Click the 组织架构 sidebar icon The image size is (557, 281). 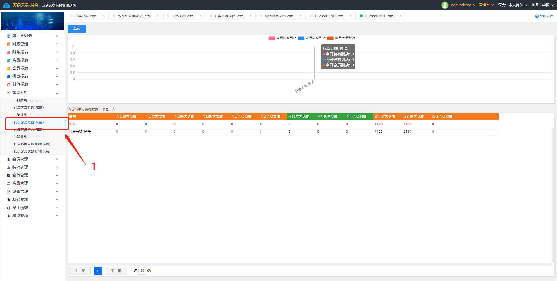pos(9,216)
